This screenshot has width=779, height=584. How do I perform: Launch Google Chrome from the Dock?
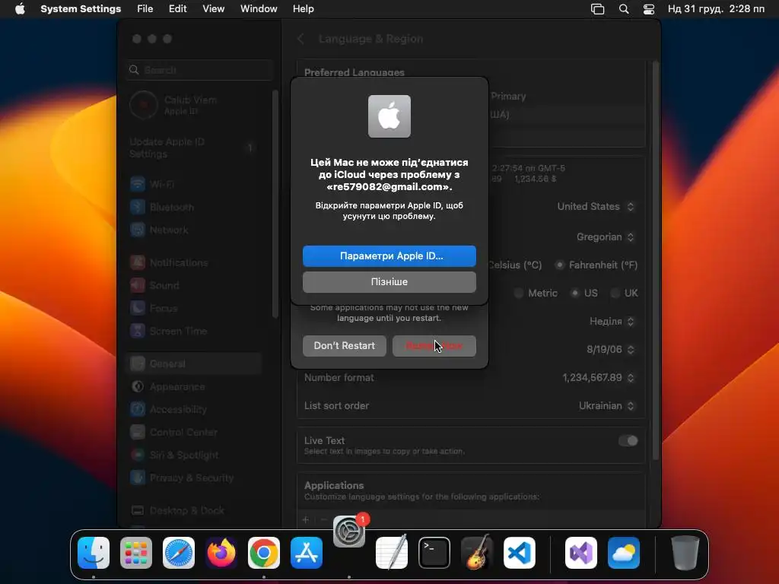click(x=264, y=553)
